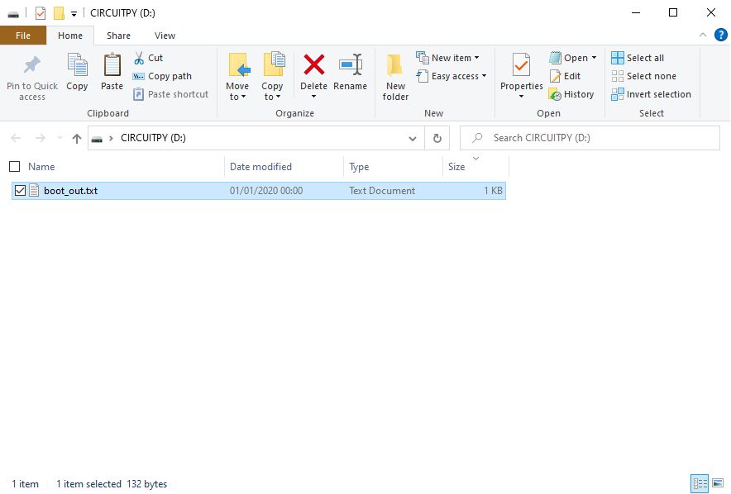Screen dimensions: 731x494
Task: Click Copy path
Action: (162, 76)
